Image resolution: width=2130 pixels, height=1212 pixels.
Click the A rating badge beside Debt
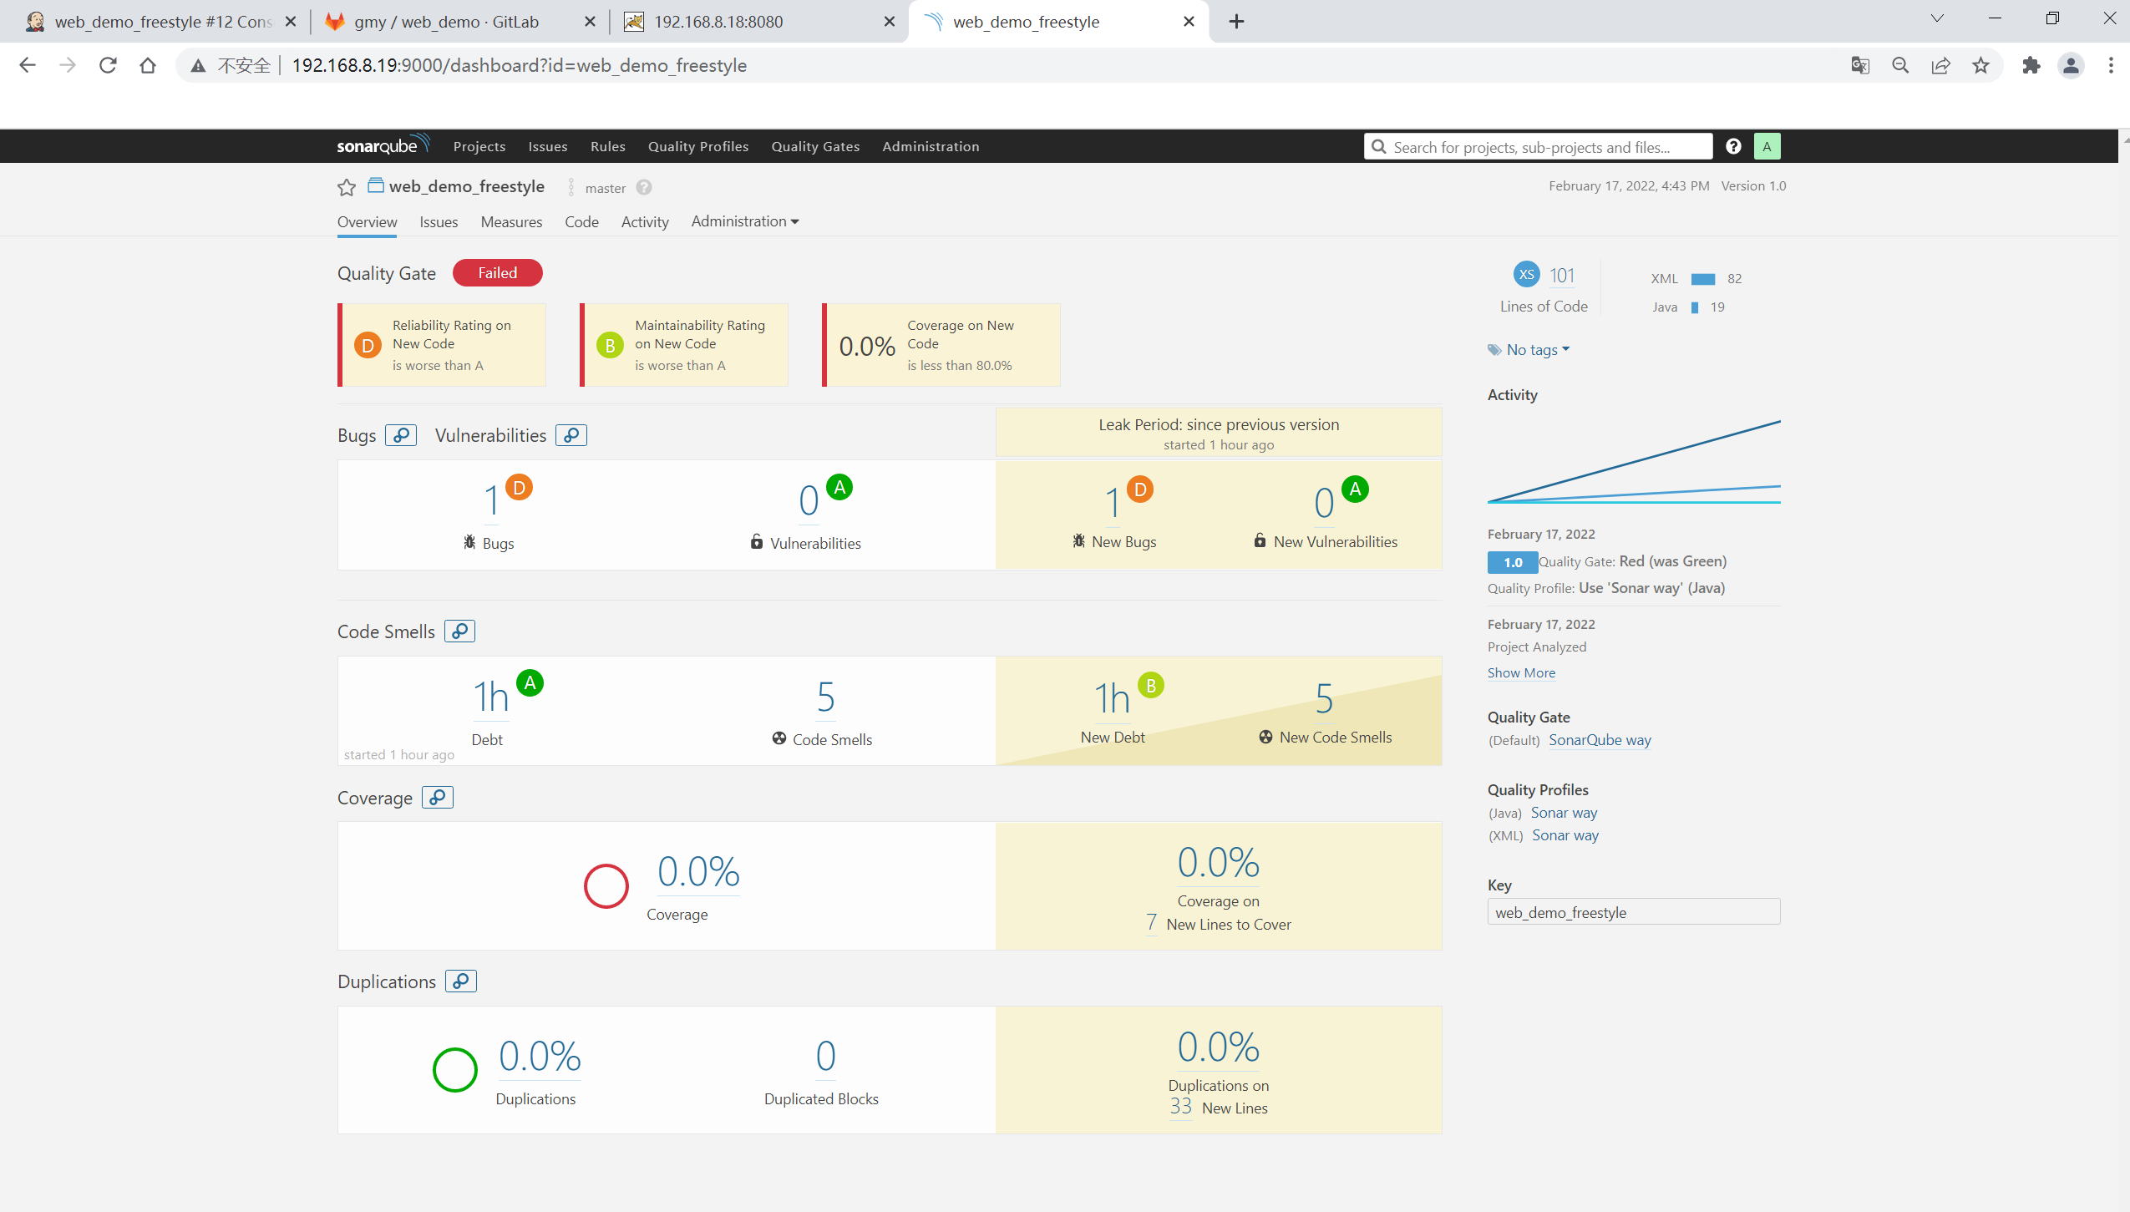[530, 683]
